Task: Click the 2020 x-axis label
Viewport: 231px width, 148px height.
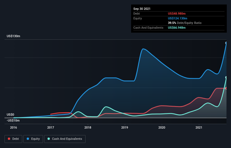Action: pyautogui.click(x=162, y=127)
